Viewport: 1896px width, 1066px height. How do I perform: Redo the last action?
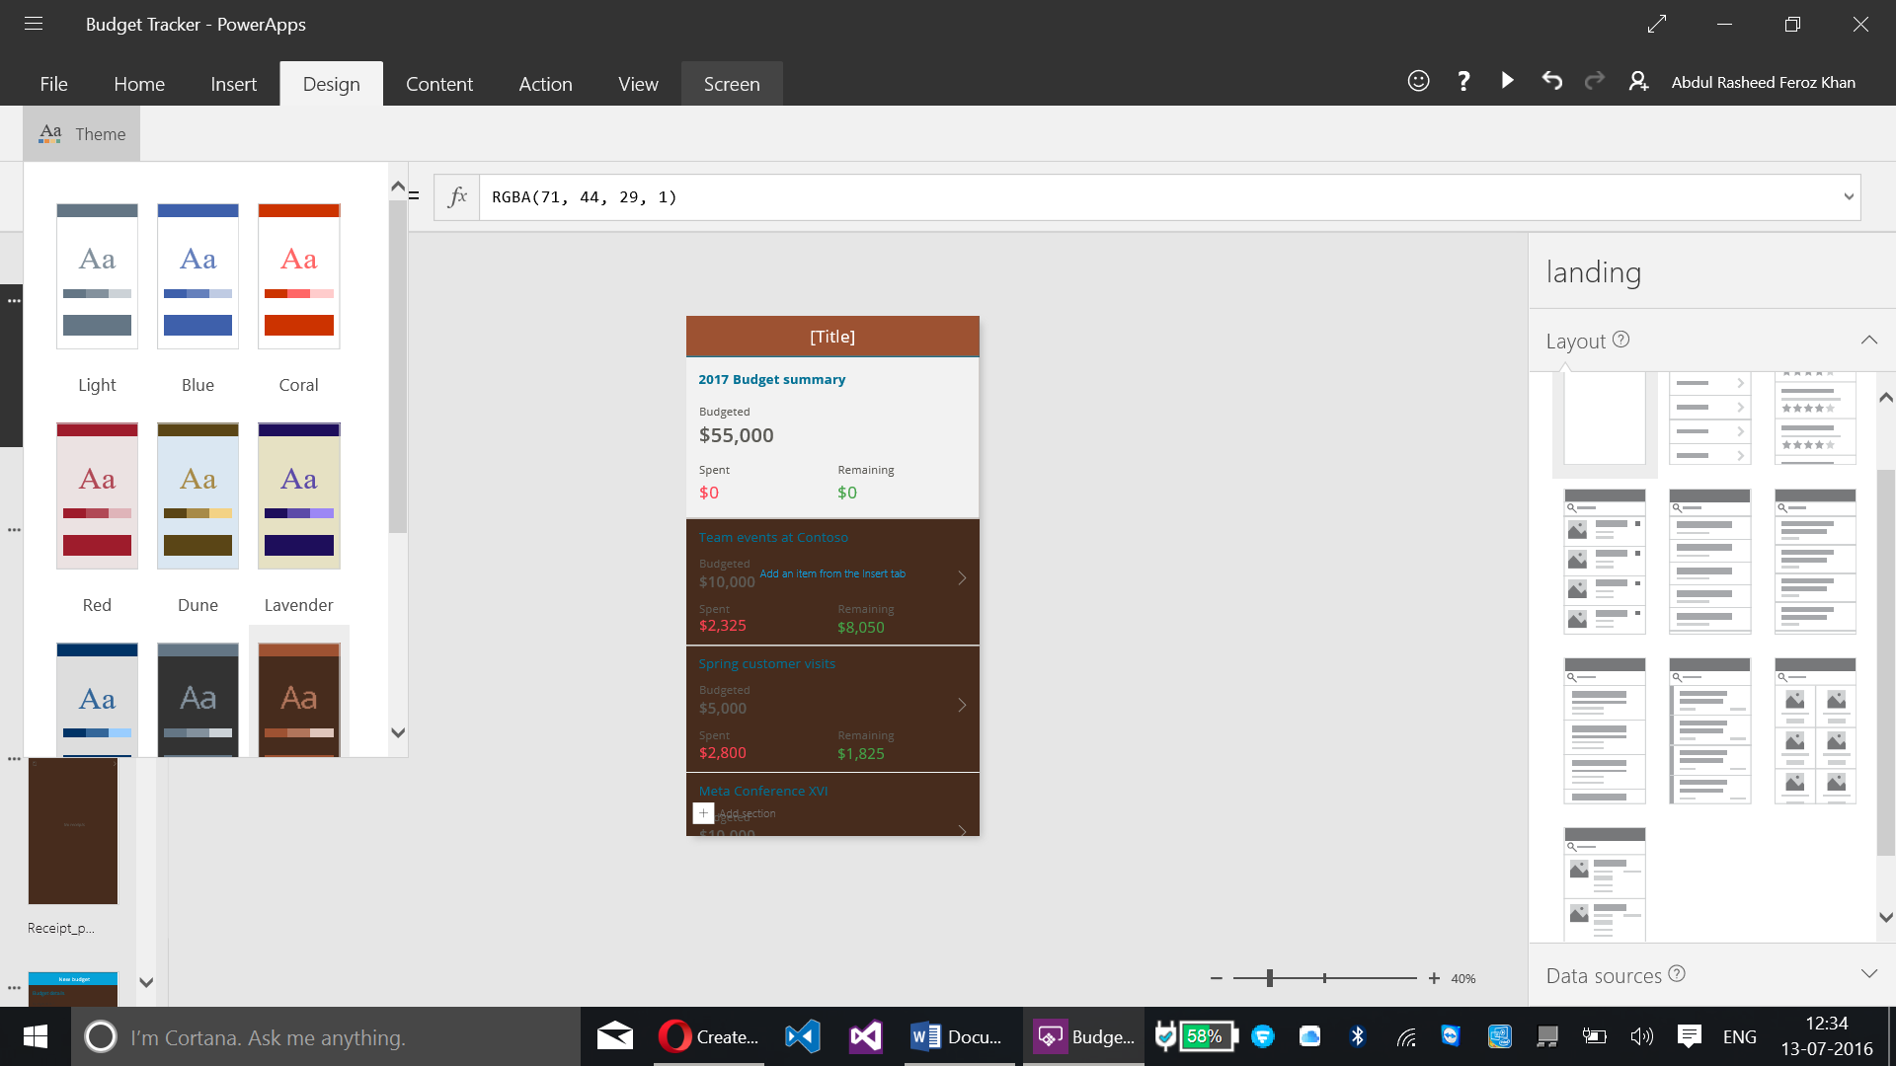(x=1595, y=81)
